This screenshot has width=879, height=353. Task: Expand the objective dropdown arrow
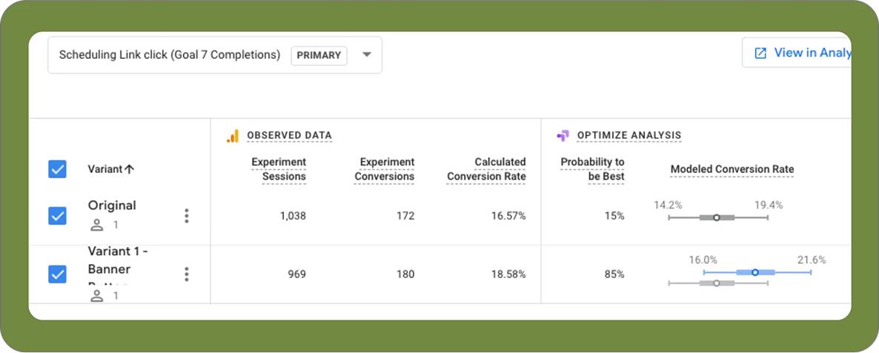click(366, 55)
